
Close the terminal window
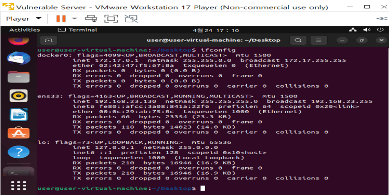click(x=381, y=41)
